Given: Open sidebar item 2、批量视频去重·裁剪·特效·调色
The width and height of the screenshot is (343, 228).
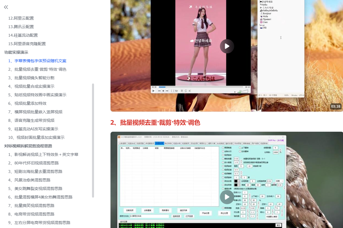Looking at the screenshot, I should (37, 69).
